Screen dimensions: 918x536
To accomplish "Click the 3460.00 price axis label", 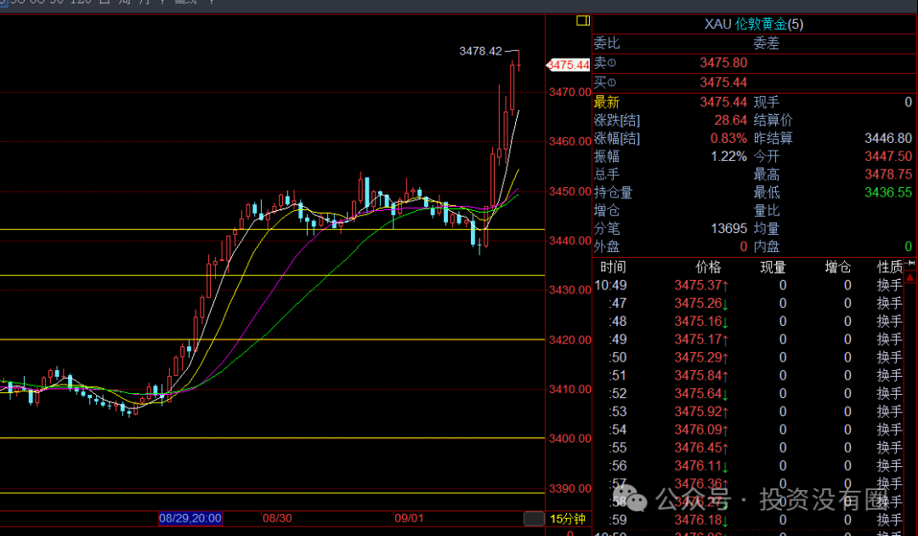I will (569, 141).
